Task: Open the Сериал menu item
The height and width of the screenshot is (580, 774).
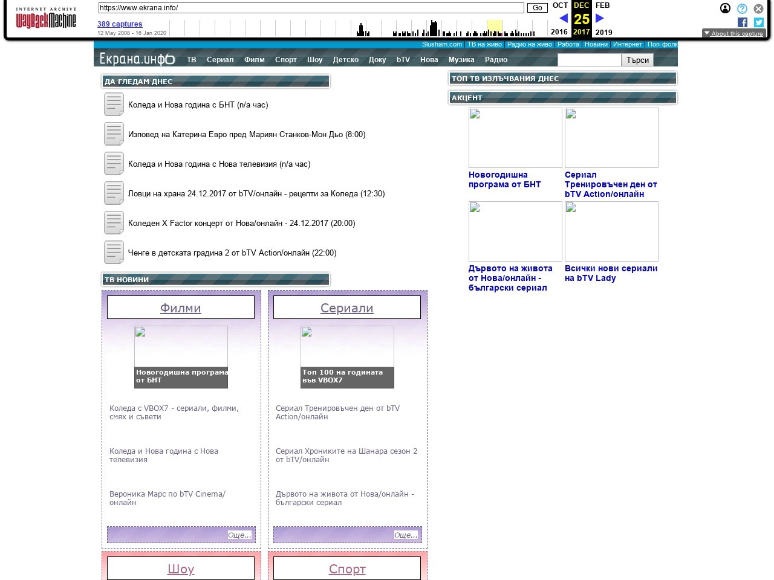Action: tap(220, 60)
